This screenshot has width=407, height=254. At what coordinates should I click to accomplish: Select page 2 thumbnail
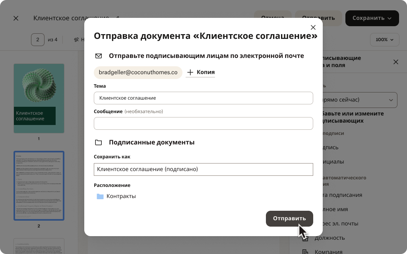coord(39,186)
